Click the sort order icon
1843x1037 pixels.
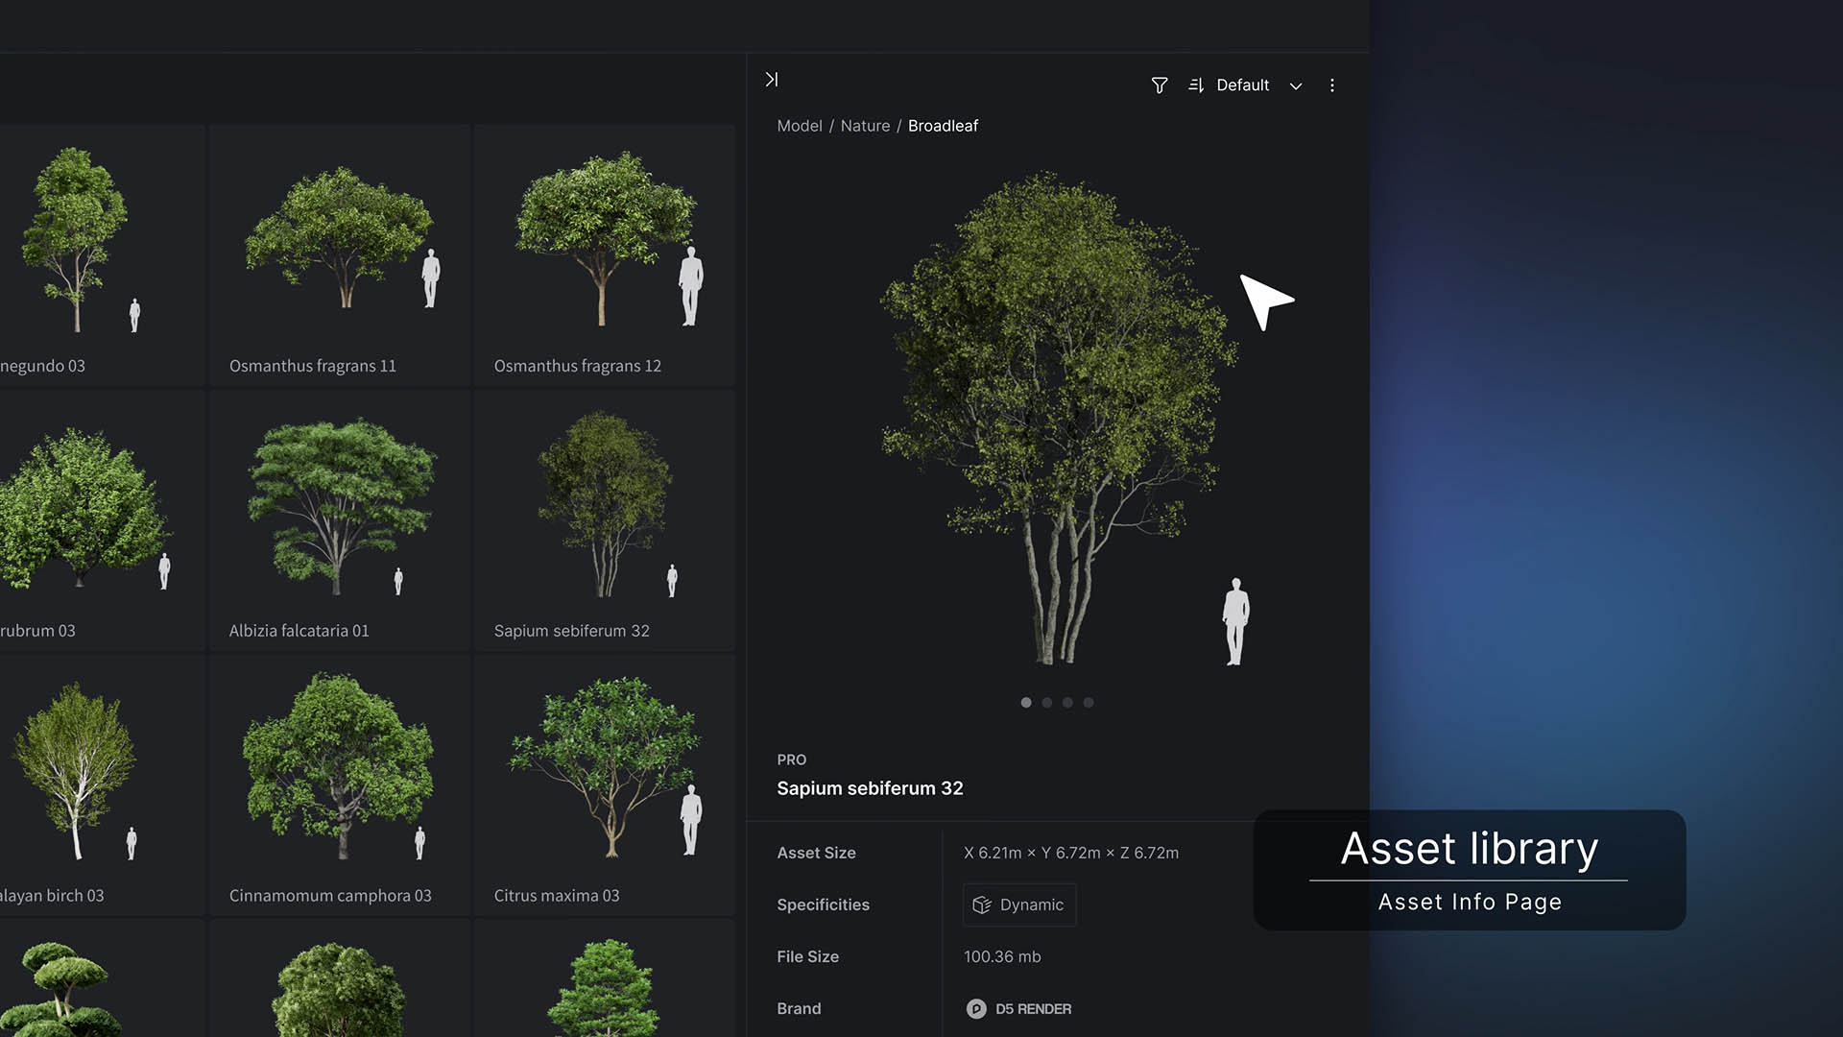point(1196,85)
